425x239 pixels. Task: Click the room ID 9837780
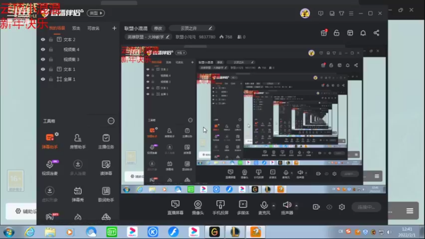[207, 37]
